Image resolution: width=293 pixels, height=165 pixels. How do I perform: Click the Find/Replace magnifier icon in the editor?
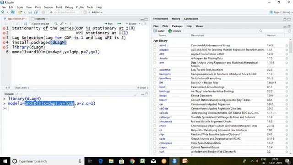(56, 24)
